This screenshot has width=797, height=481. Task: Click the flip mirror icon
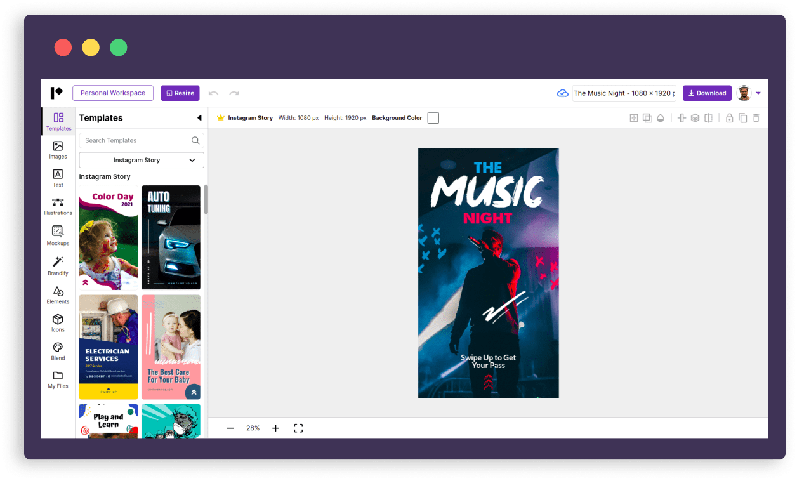click(708, 118)
